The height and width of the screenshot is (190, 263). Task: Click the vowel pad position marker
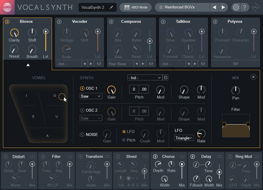[x=62, y=97]
